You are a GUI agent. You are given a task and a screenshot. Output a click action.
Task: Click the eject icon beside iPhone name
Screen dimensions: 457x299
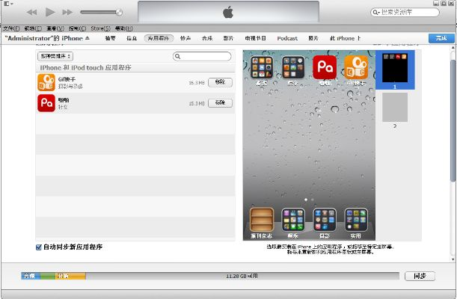87,37
